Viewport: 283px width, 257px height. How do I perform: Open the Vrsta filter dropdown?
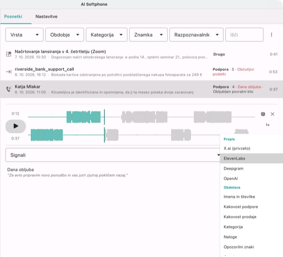coord(24,35)
